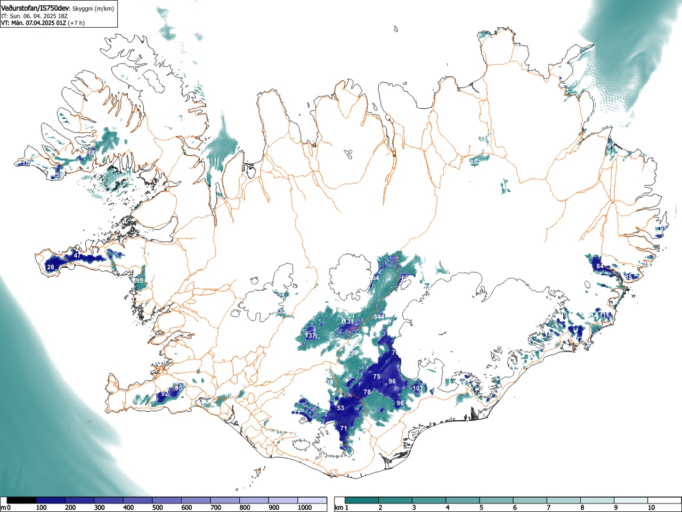Image resolution: width=682 pixels, height=512 pixels.
Task: Click the 5–6 km teal legend swatch
Action: [497, 500]
